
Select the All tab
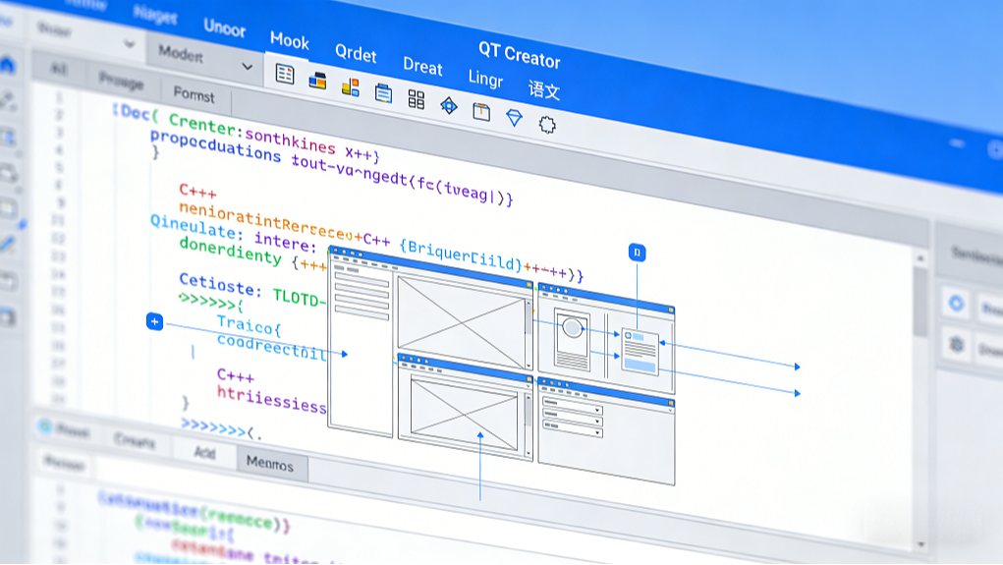pyautogui.click(x=58, y=69)
